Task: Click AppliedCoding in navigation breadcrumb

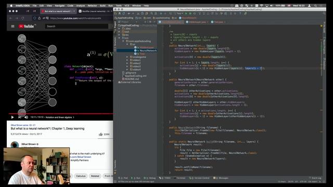Action: 124,18
